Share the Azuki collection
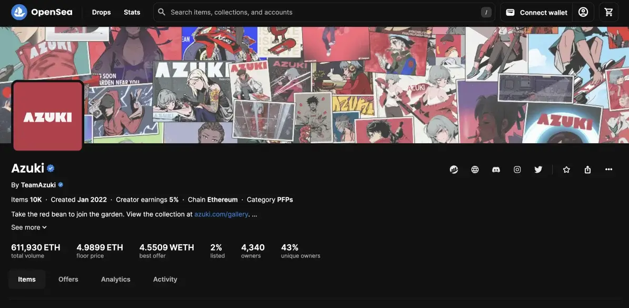 (x=588, y=170)
